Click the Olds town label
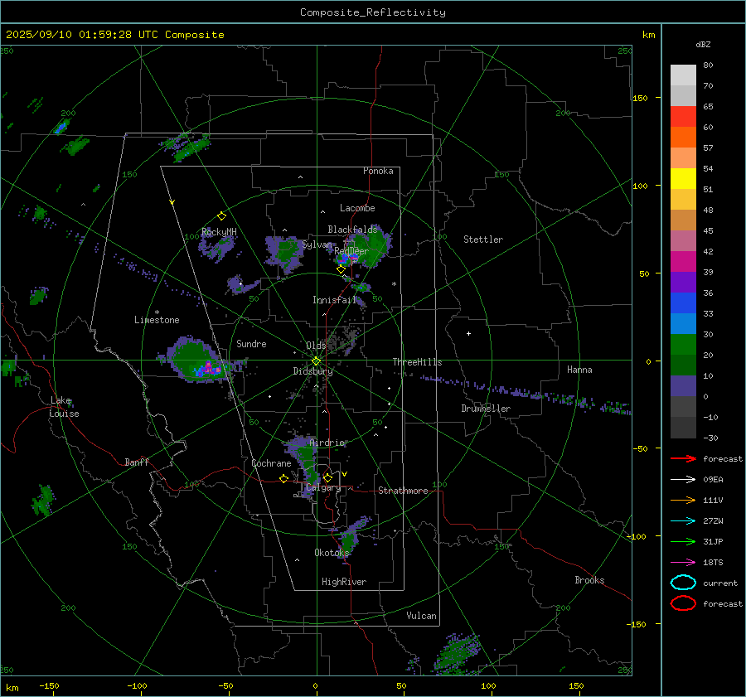 pyautogui.click(x=316, y=345)
